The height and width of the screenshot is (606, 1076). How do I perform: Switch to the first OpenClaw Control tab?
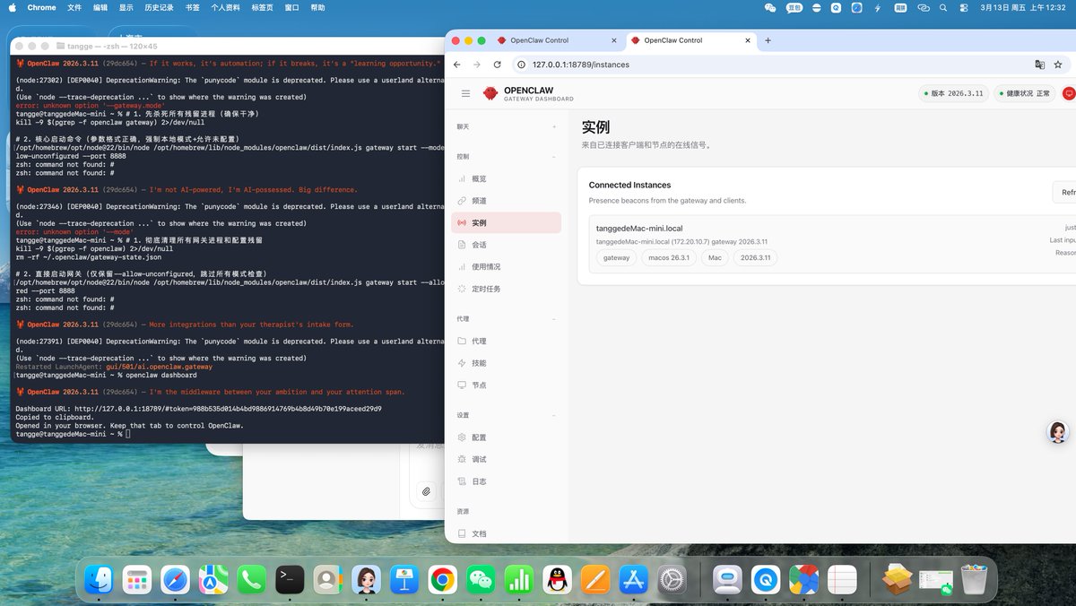538,40
